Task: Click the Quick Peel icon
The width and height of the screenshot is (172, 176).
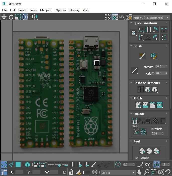Action: click(142, 151)
